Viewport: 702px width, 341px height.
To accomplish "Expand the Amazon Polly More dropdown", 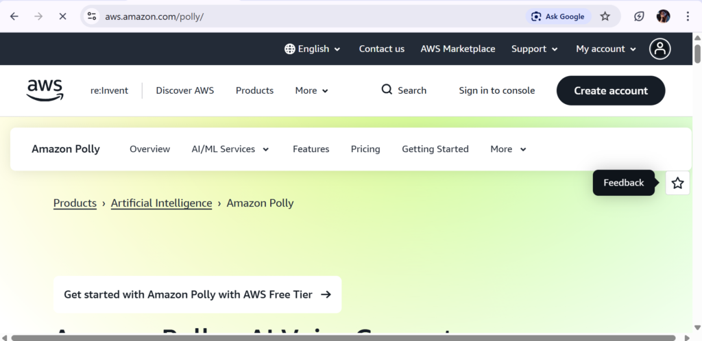I will [508, 149].
